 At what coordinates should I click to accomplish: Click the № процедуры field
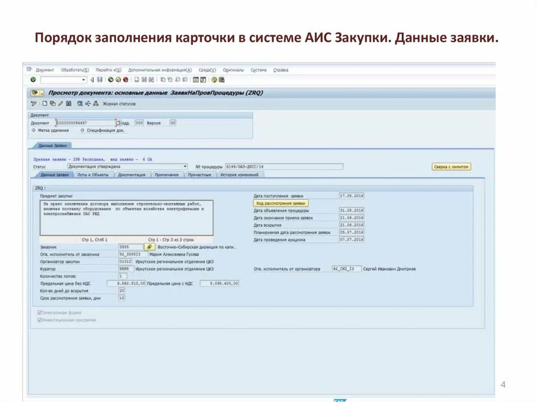click(x=284, y=167)
